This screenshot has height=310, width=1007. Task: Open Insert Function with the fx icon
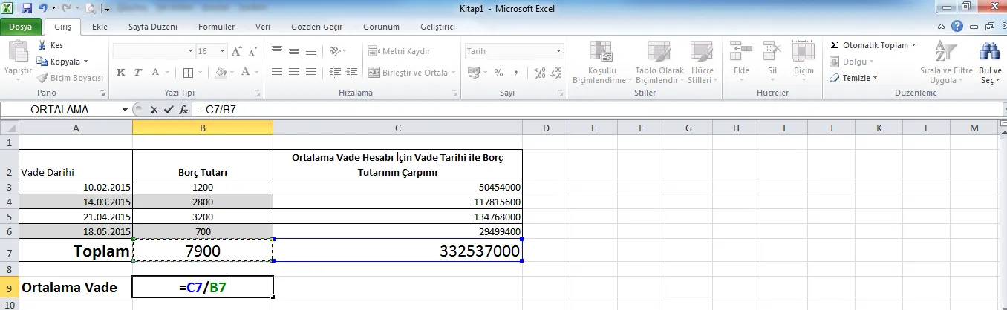183,109
